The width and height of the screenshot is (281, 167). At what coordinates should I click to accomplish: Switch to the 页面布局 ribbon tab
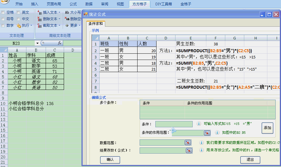[54, 4]
